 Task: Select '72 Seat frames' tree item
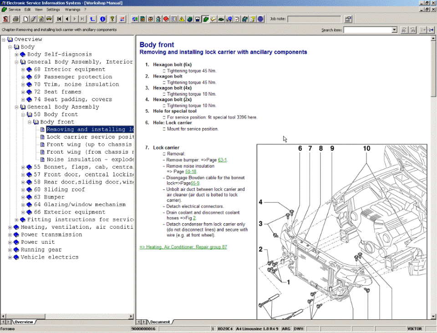(58, 92)
